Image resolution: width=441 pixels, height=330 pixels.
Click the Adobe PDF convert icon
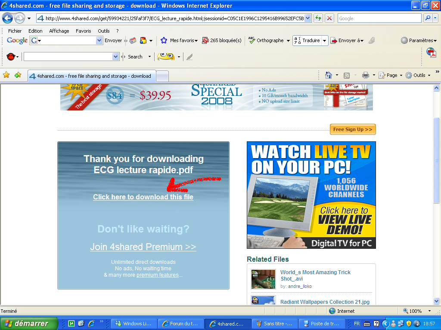coord(432,52)
